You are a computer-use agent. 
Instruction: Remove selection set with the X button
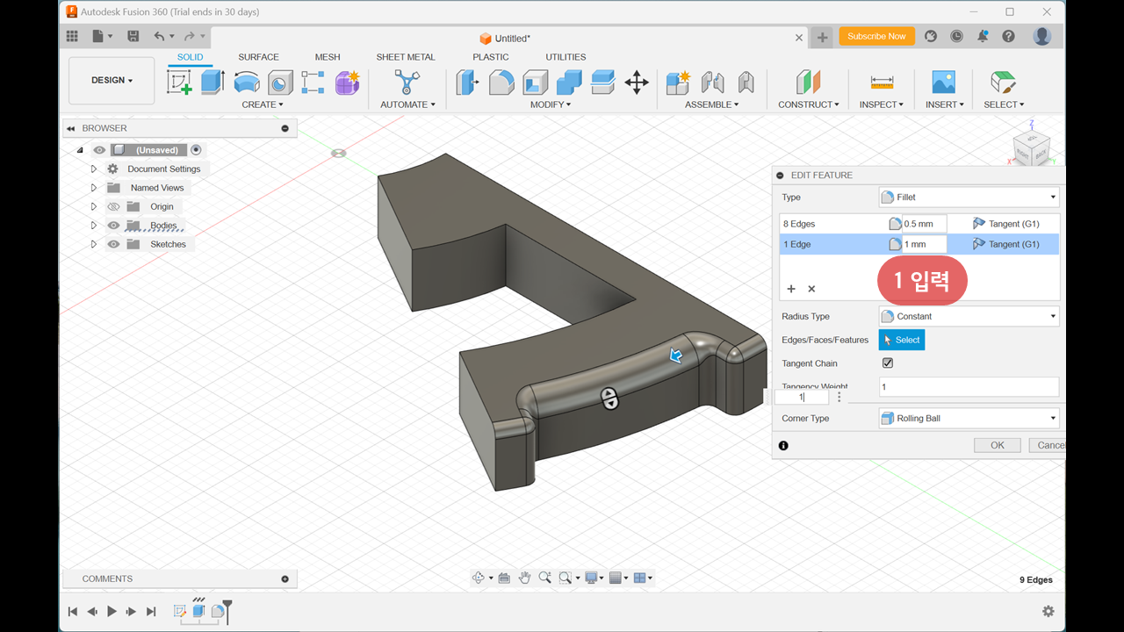(x=811, y=289)
